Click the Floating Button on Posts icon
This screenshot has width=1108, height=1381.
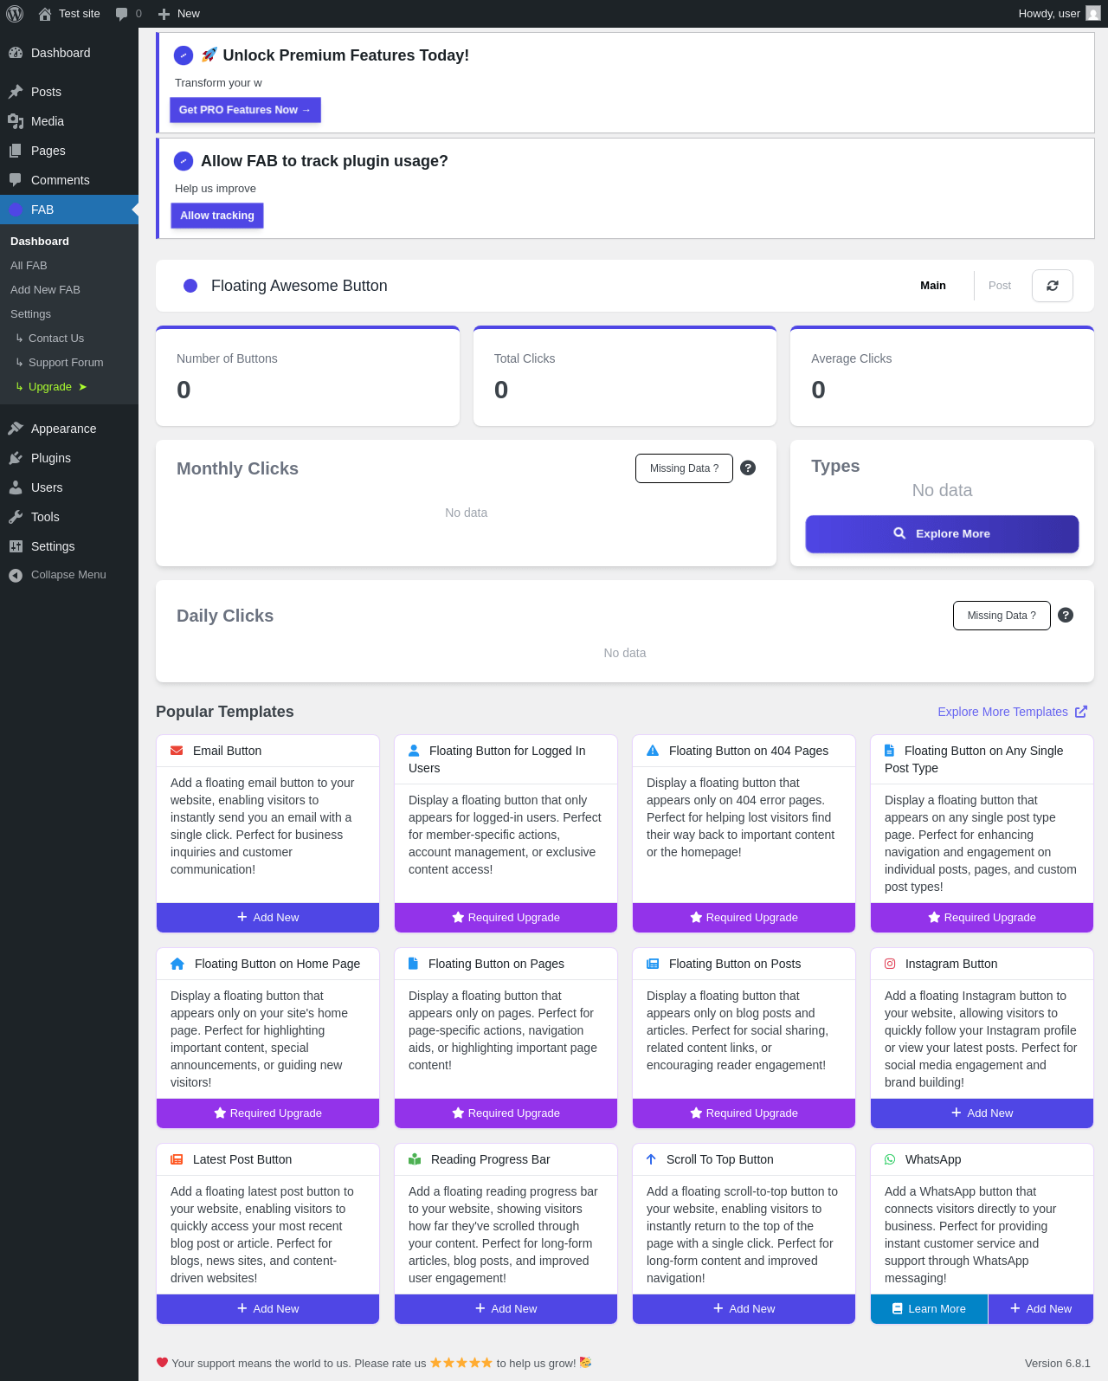pyautogui.click(x=653, y=964)
